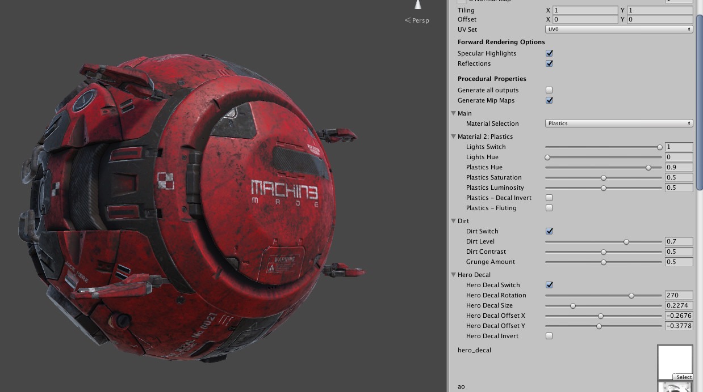Open the Material Selection dropdown

point(619,123)
